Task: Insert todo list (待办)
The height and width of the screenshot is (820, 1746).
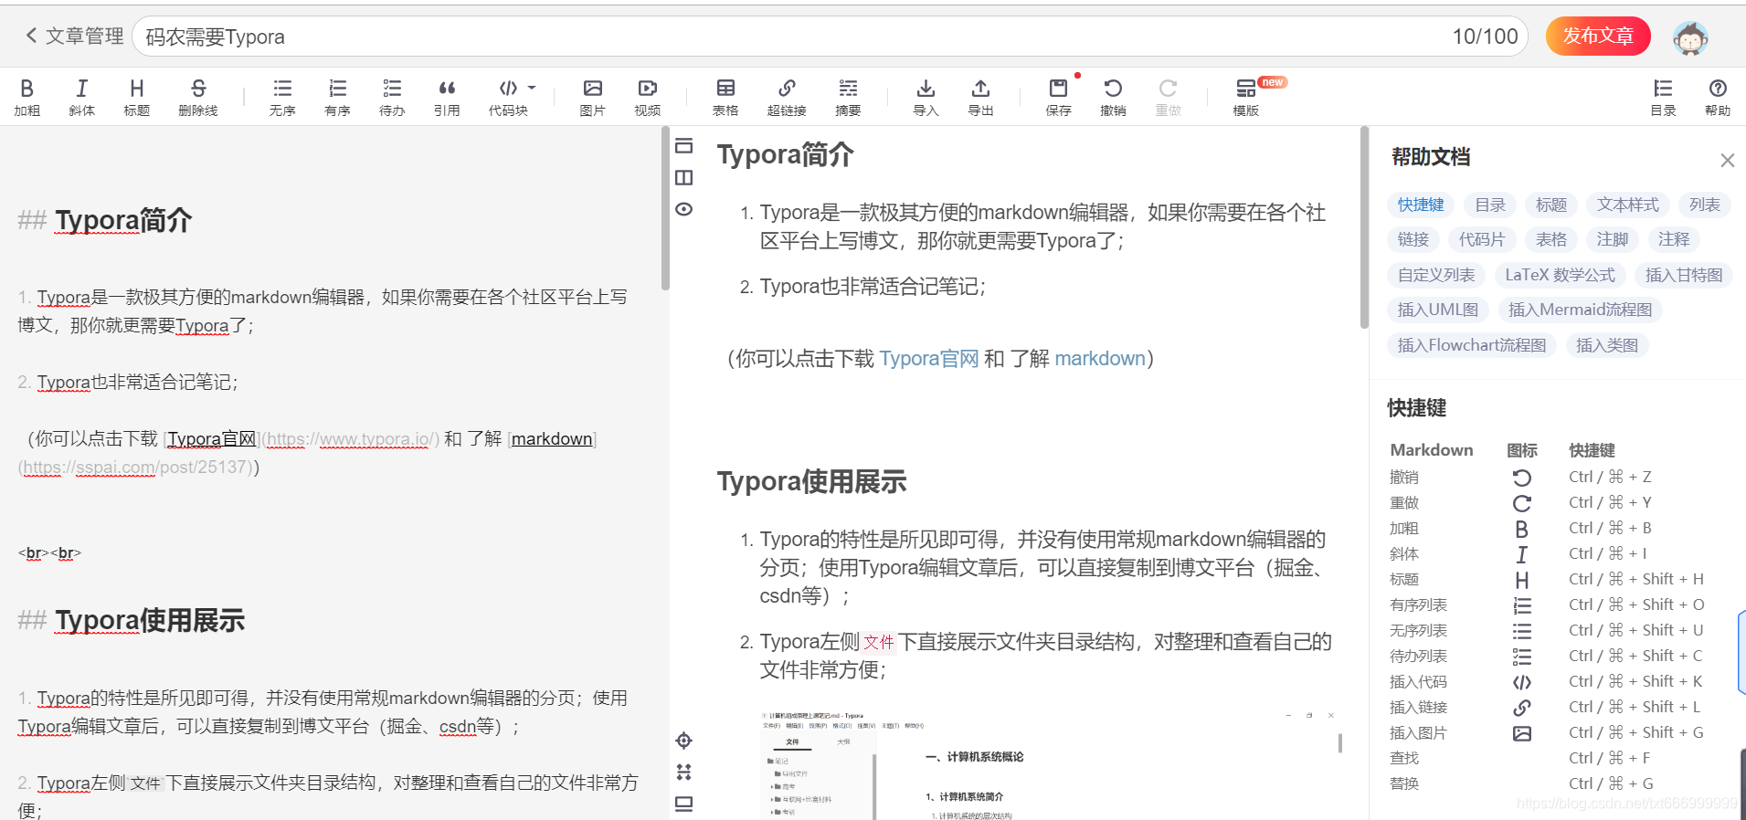Action: [392, 97]
